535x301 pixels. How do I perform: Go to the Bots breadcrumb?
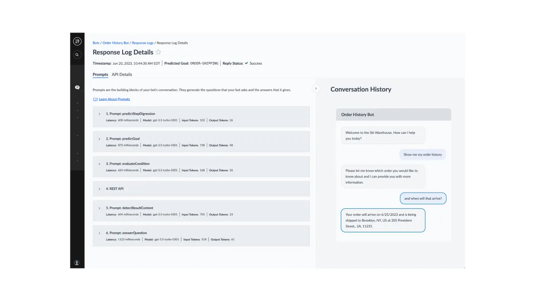click(96, 43)
